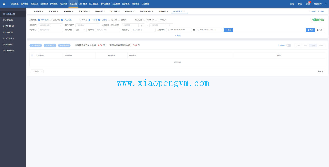Click 提现 link in top bar
Image resolution: width=329 pixels, height=167 pixels.
[x=300, y=4]
